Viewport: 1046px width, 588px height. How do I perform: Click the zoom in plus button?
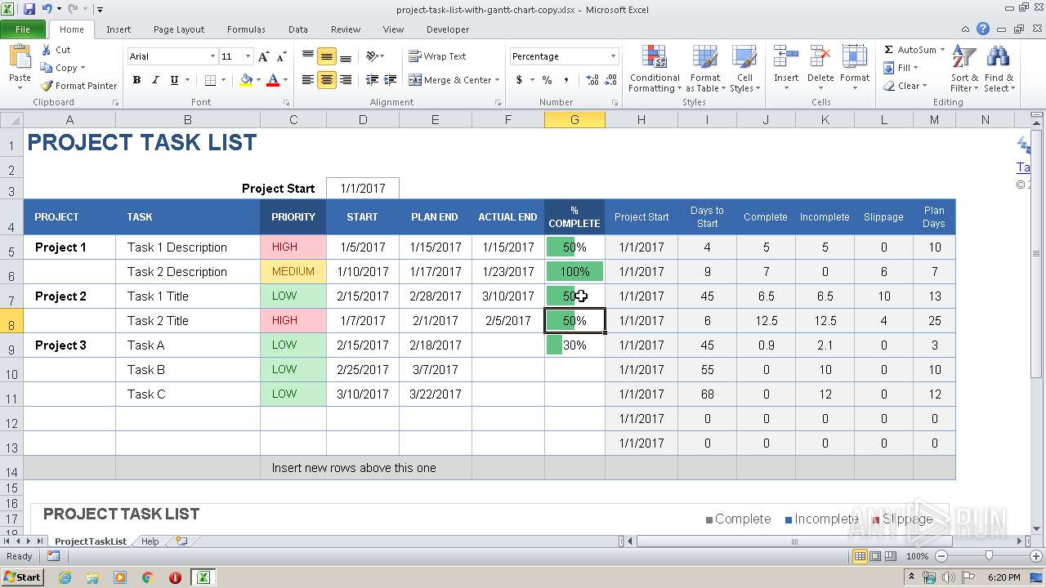(1036, 556)
